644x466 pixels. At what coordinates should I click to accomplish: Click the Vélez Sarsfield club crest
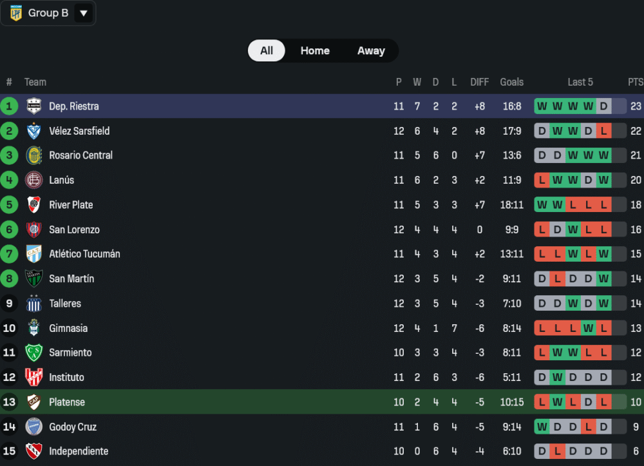point(33,131)
